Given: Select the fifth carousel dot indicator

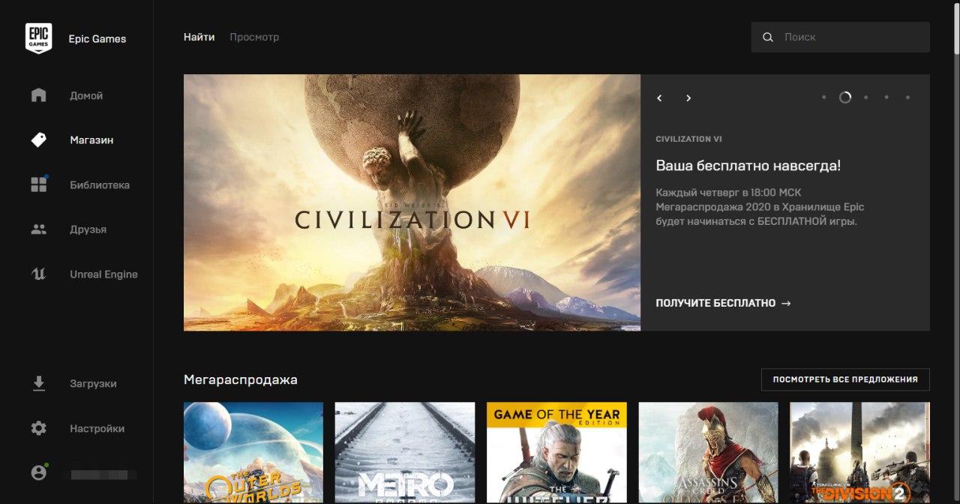Looking at the screenshot, I should [x=907, y=97].
